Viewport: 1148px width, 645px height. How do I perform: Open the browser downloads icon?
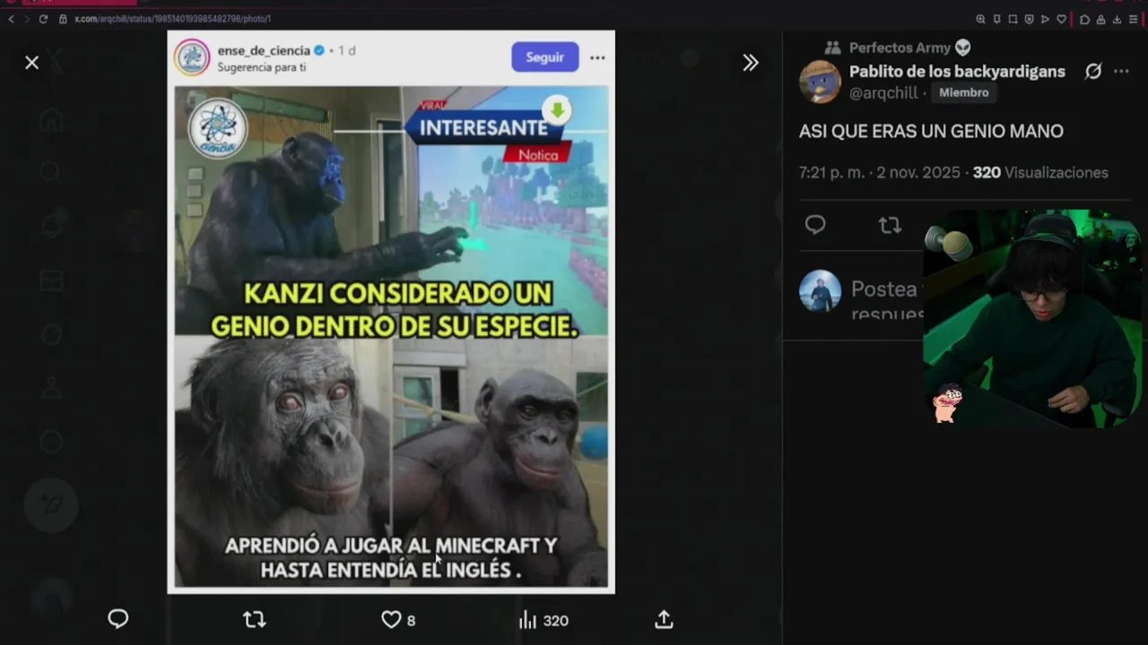pyautogui.click(x=1117, y=19)
